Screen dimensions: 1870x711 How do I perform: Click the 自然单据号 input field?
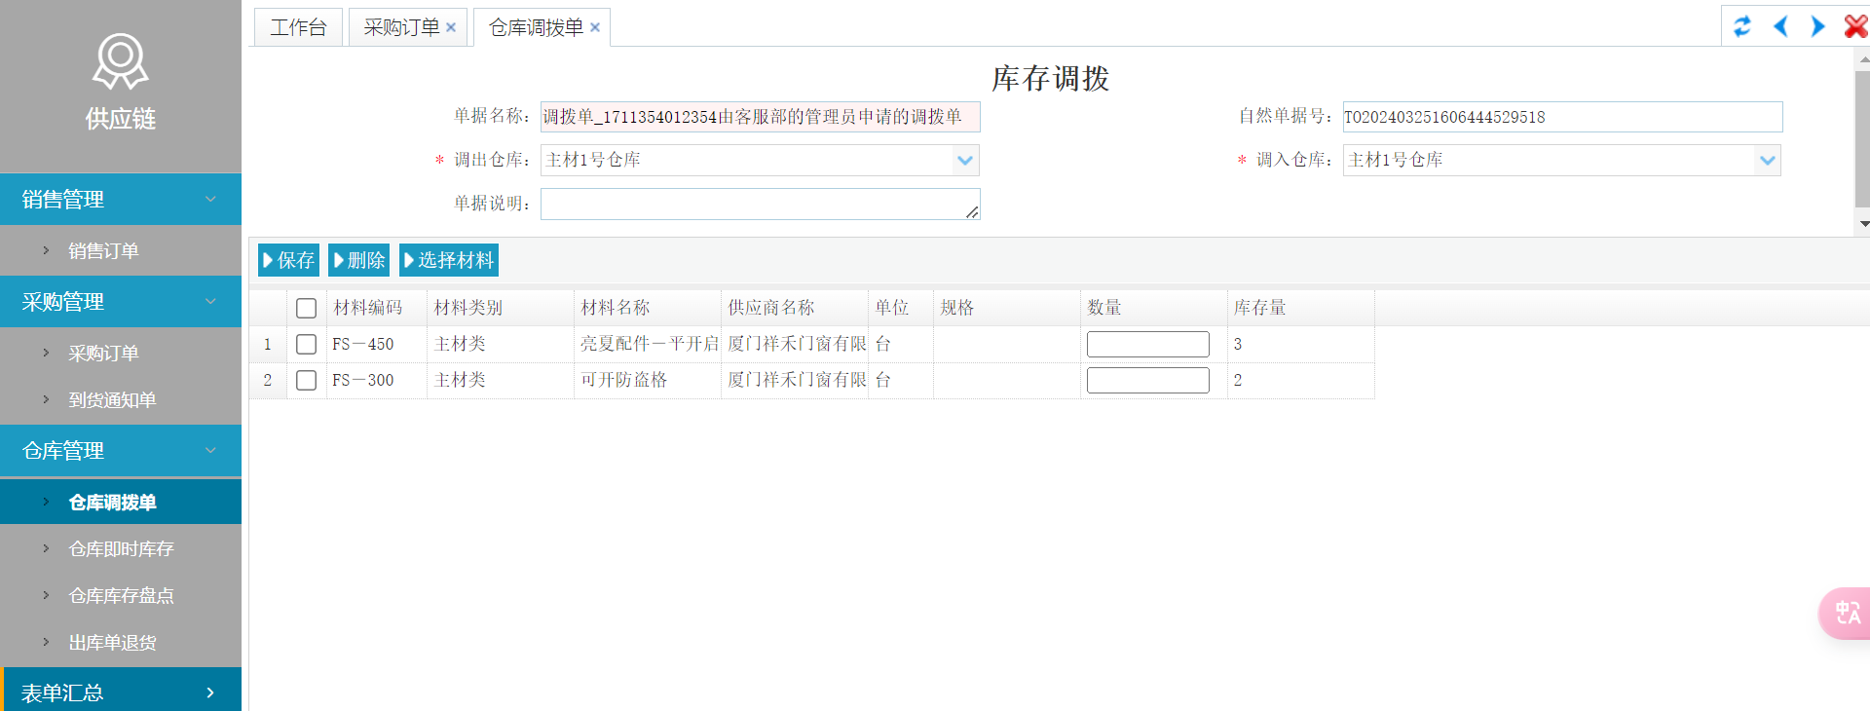pyautogui.click(x=1562, y=117)
